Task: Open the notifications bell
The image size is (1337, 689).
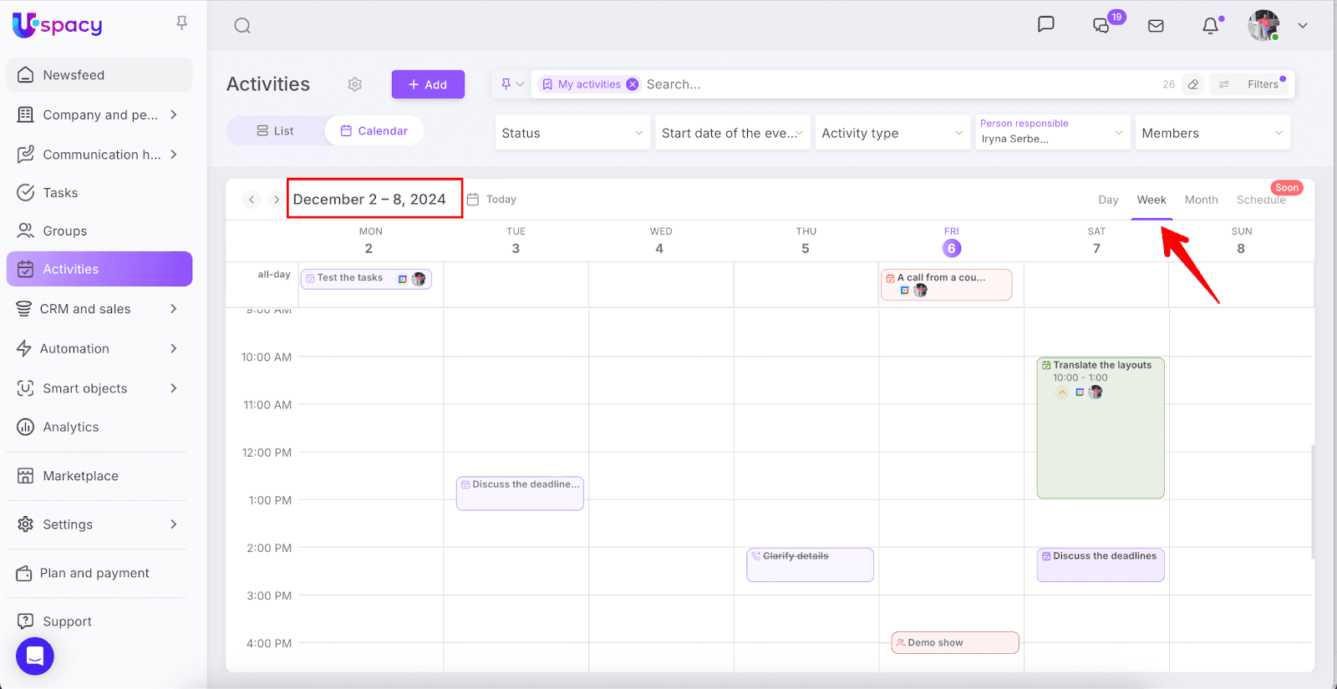Action: point(1210,26)
